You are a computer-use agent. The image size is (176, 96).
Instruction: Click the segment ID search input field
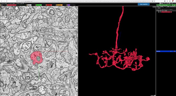pyautogui.click(x=166, y=9)
